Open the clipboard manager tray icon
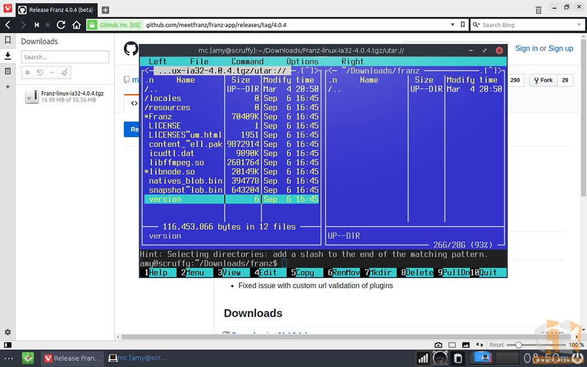Viewport: 587px width, 367px height. [x=458, y=358]
